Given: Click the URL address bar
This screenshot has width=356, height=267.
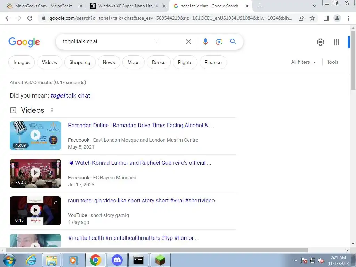Looking at the screenshot, I should tap(171, 18).
